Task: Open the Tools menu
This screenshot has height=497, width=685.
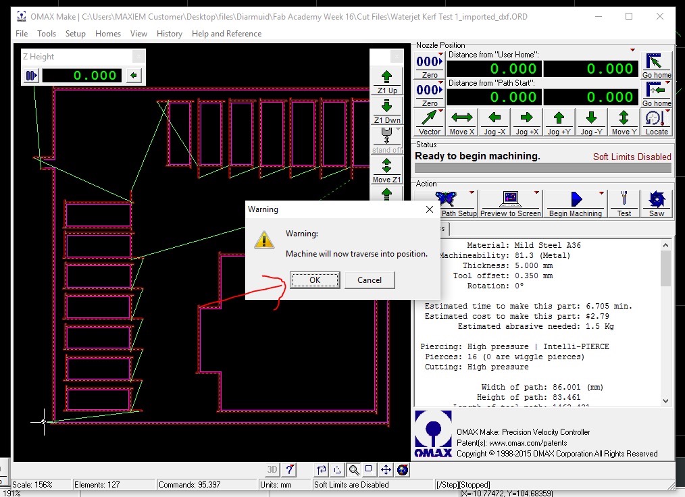Action: pyautogui.click(x=47, y=34)
